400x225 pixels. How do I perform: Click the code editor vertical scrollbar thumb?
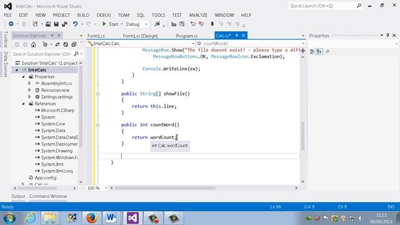tap(302, 136)
